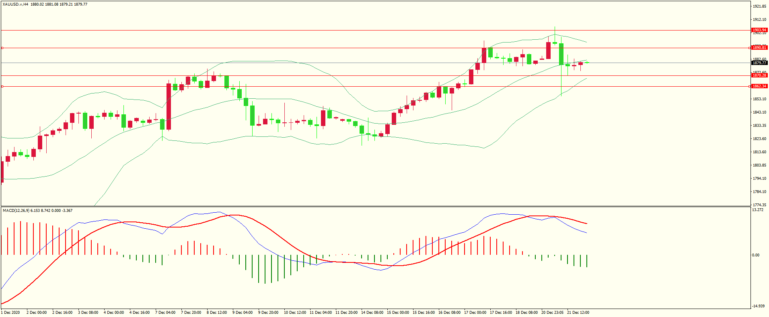Click left handle of the 1862.34 line

coord(2,86)
